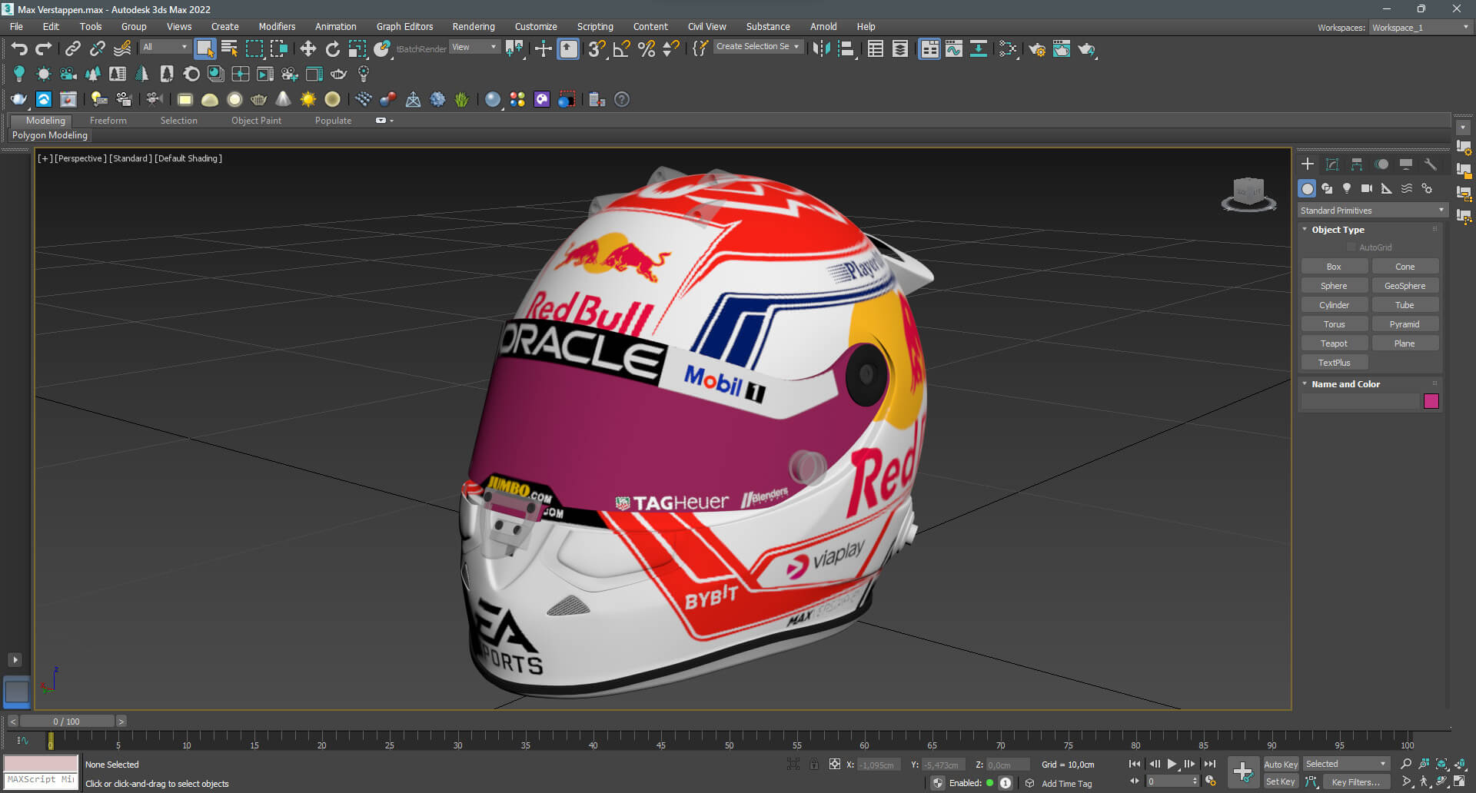
Task: Open the Utilities wrench panel
Action: click(x=1431, y=164)
